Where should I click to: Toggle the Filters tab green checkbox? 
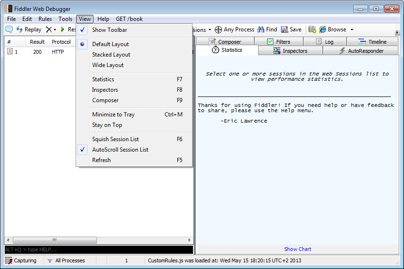pos(270,41)
